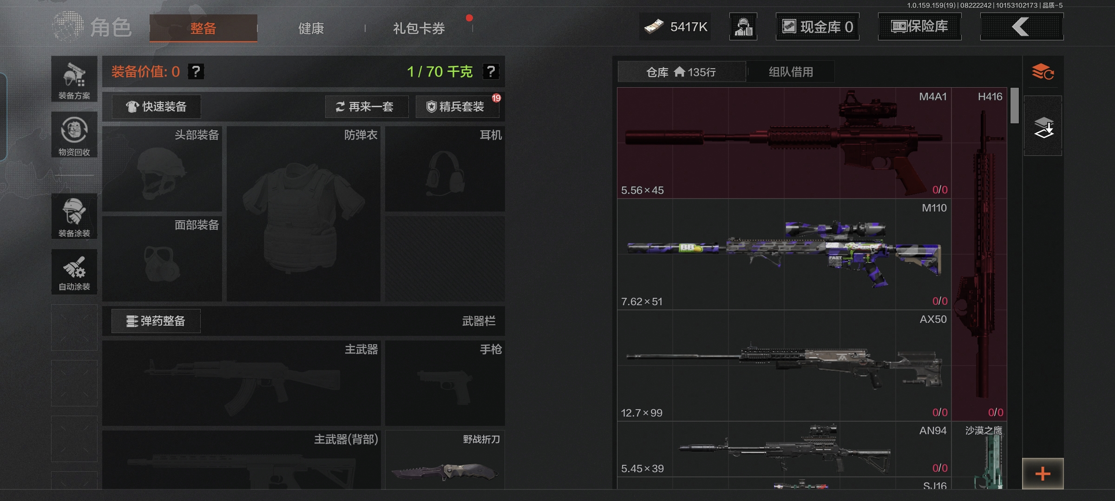The image size is (1115, 501).
Task: Select the H416 rifle in warehouse
Action: (979, 254)
